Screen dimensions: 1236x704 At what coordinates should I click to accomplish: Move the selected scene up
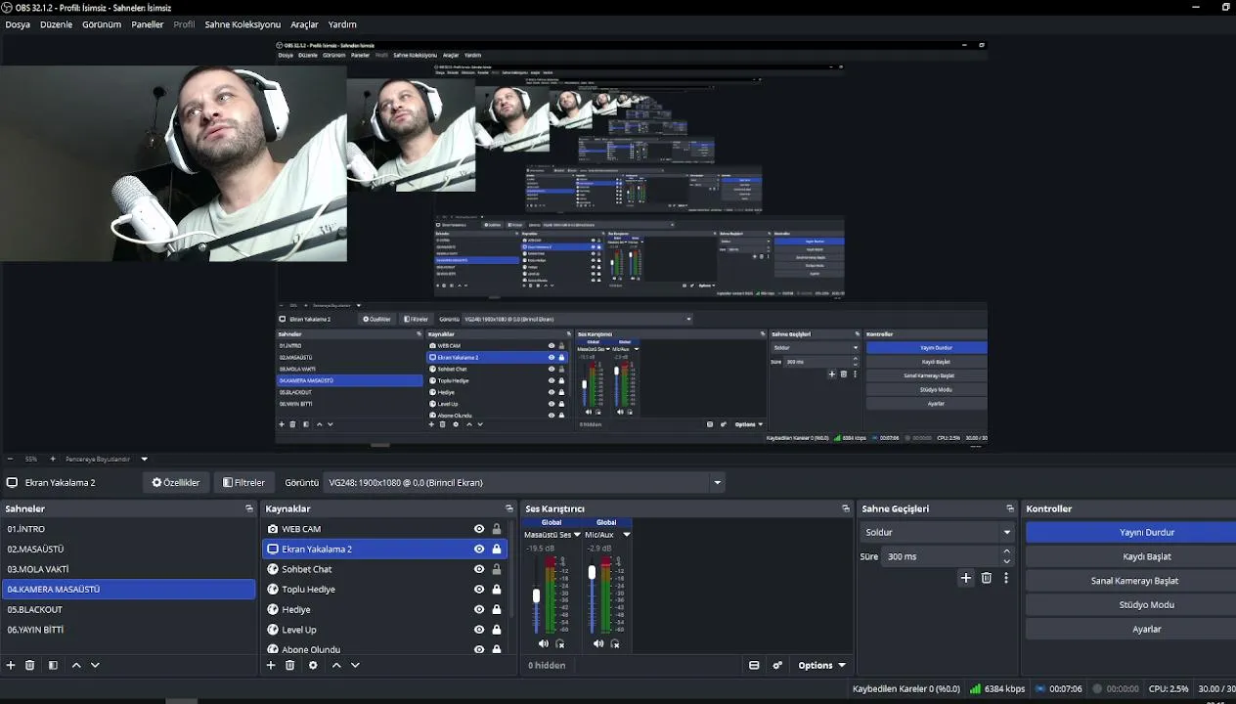click(76, 665)
